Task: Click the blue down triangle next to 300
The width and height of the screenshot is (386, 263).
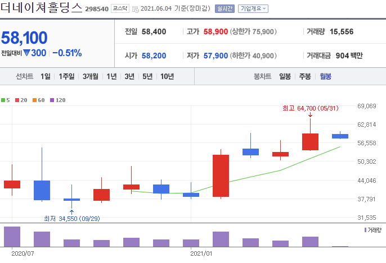Action: [26, 53]
